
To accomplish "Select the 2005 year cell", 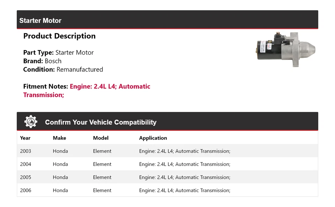I will click(25, 177).
